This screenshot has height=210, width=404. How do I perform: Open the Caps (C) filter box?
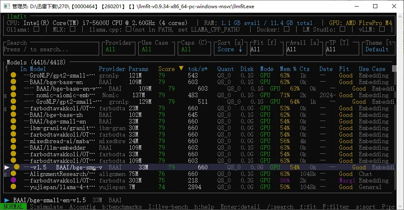pos(194,48)
